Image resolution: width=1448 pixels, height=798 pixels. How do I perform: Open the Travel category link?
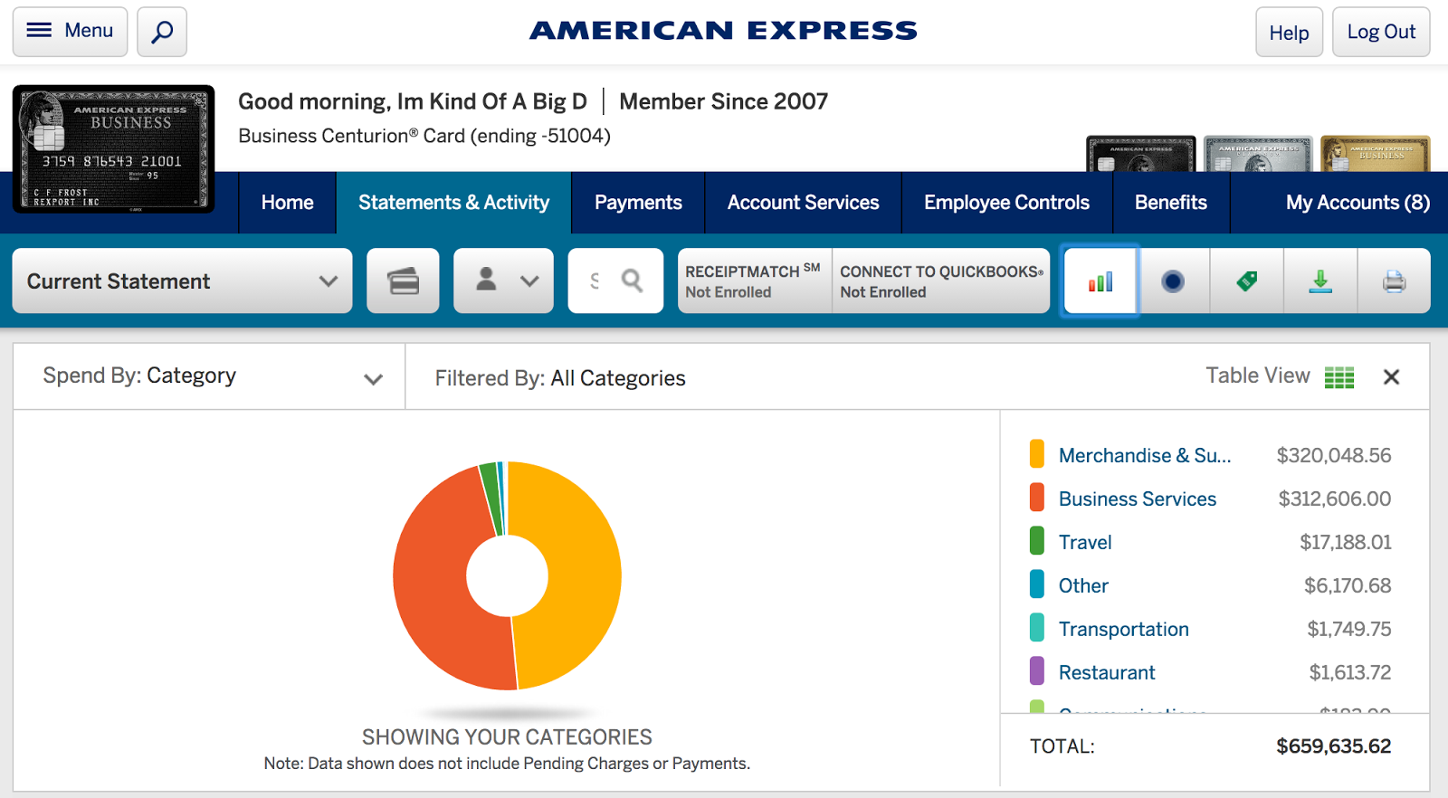point(1085,543)
